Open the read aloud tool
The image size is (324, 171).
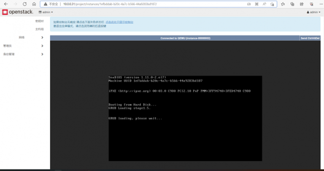[x=264, y=4]
